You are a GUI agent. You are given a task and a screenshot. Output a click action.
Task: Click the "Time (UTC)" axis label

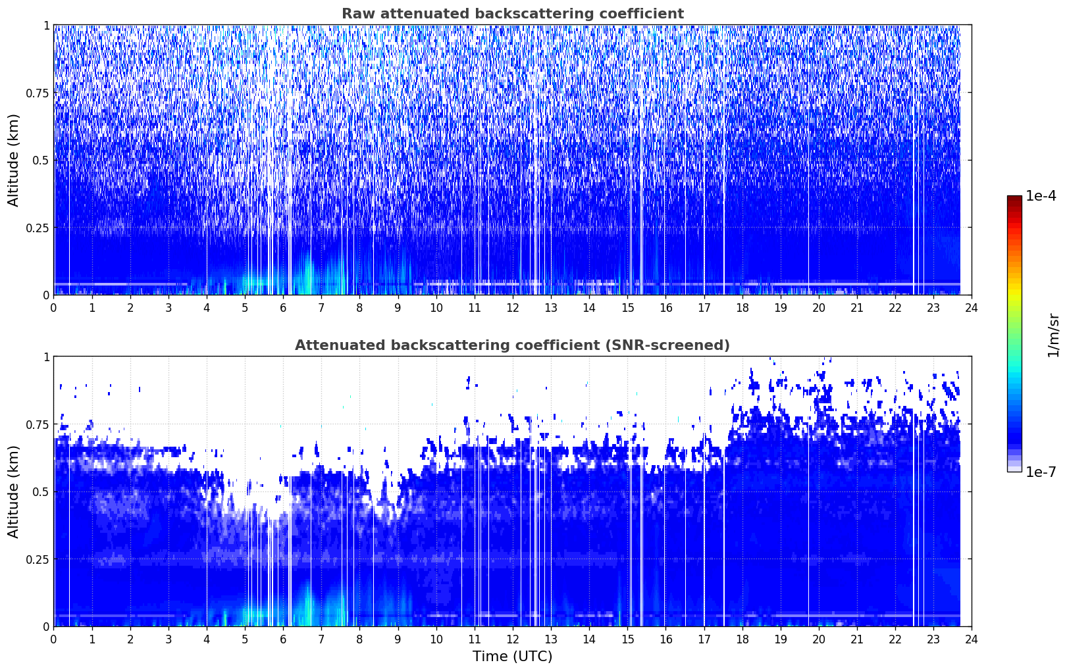(512, 657)
